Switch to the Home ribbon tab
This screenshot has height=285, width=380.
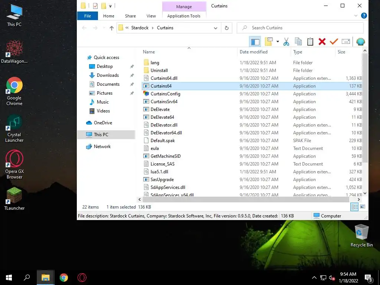[109, 16]
